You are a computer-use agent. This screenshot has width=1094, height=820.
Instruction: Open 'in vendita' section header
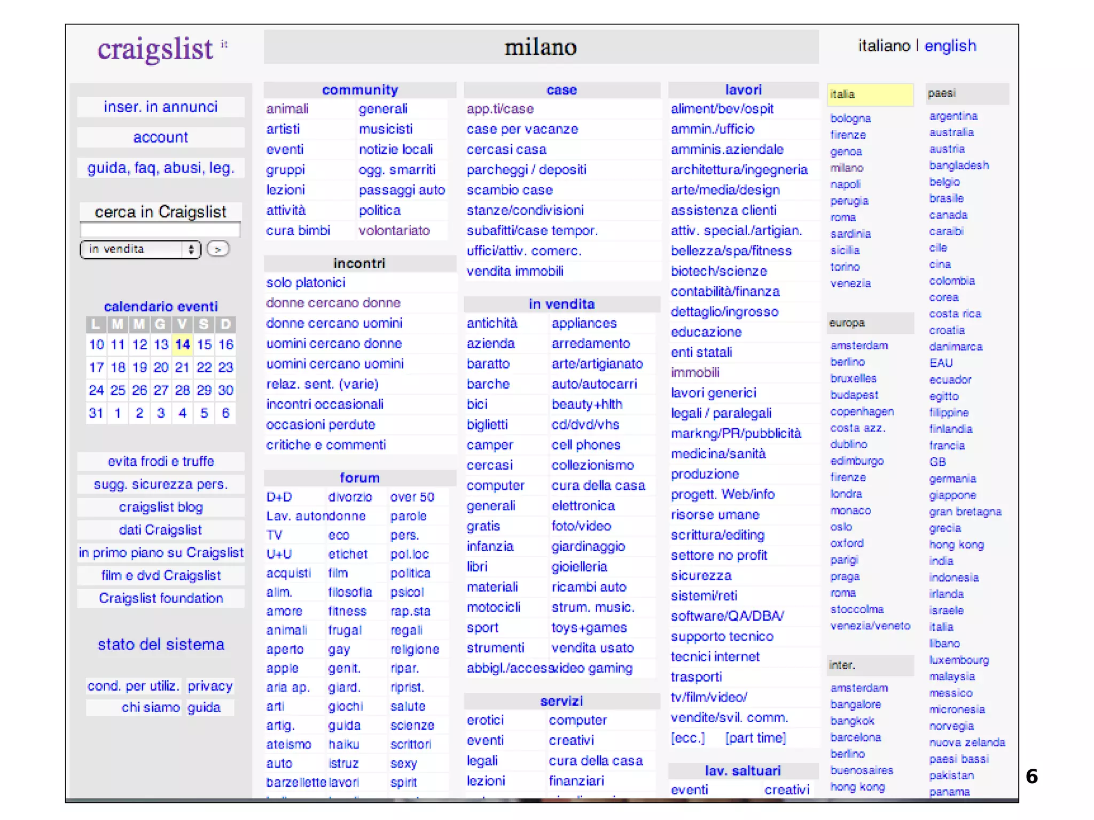[561, 304]
